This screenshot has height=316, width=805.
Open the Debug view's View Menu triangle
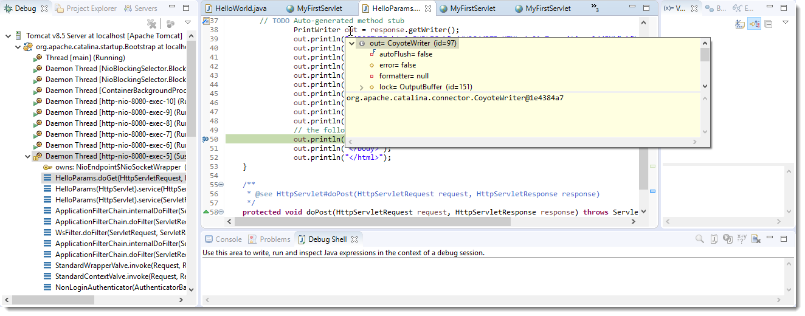(x=188, y=22)
